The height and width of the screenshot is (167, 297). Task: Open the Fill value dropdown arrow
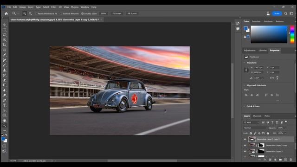[285, 133]
